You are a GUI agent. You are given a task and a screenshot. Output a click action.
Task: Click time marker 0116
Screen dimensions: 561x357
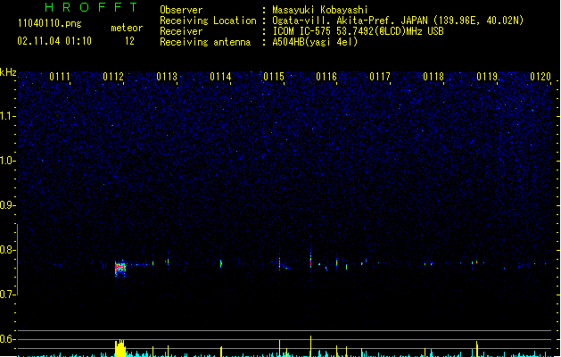[x=326, y=77]
